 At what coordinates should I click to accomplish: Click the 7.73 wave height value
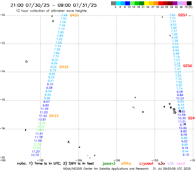tap(61, 29)
